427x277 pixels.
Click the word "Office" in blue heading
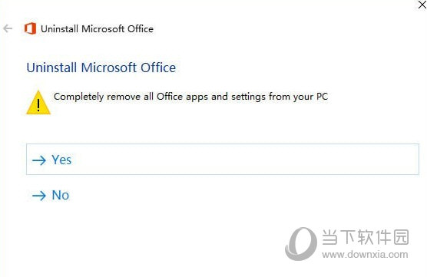point(158,68)
